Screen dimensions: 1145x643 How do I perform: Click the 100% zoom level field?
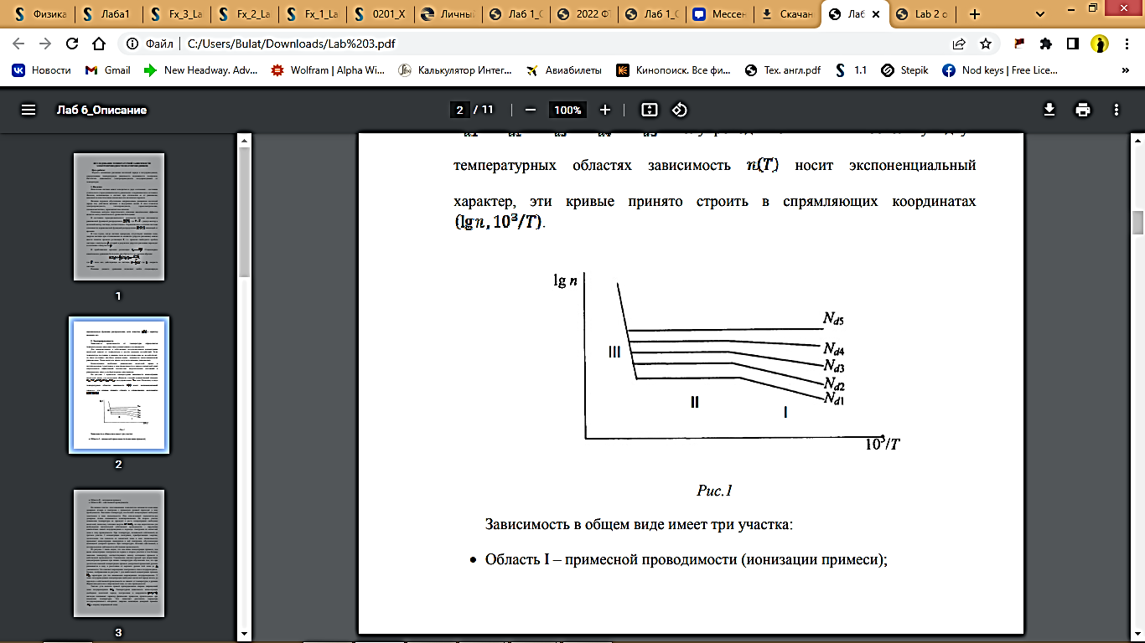[567, 110]
